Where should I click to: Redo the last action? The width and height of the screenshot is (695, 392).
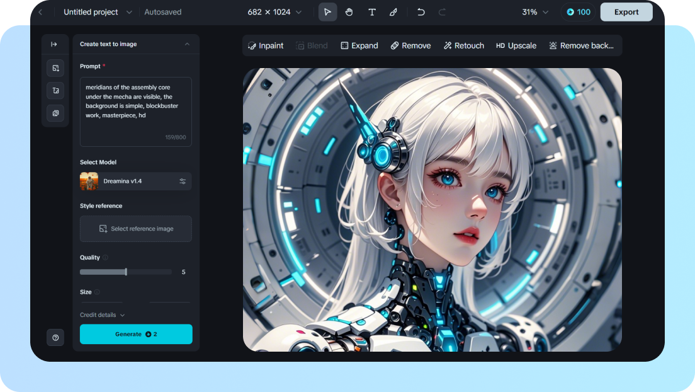click(x=442, y=12)
